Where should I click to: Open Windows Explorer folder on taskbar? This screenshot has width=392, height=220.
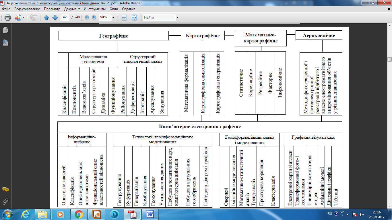(x=43, y=214)
